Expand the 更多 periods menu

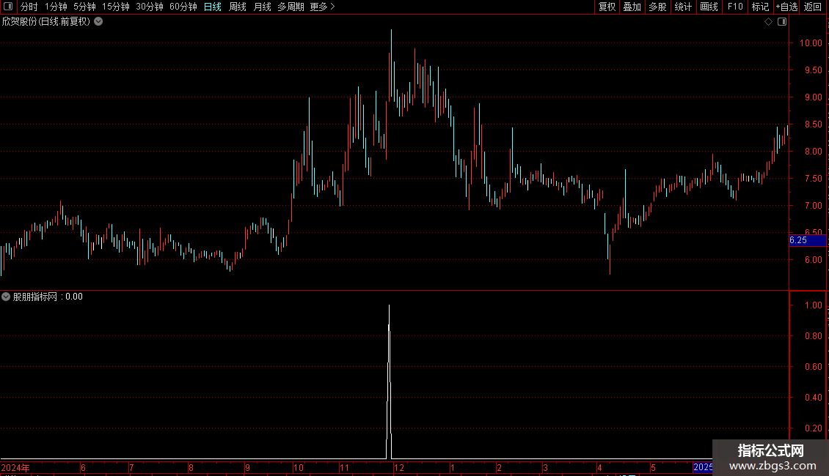point(322,7)
